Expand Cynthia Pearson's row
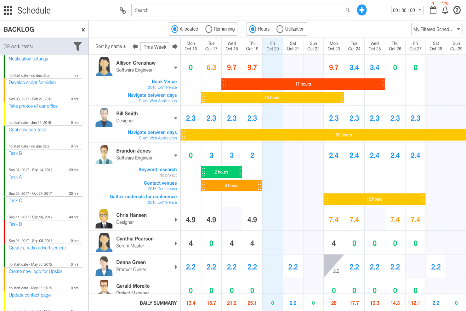Image resolution: width=466 pixels, height=311 pixels. click(176, 243)
